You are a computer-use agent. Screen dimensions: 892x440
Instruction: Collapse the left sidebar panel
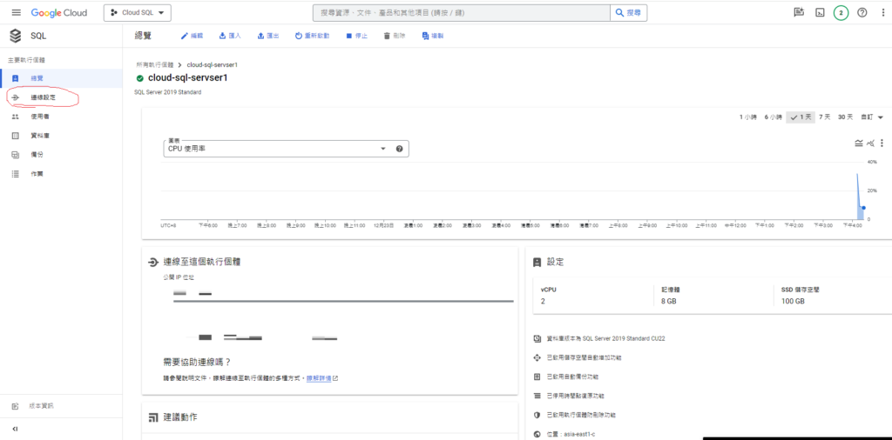click(x=16, y=429)
